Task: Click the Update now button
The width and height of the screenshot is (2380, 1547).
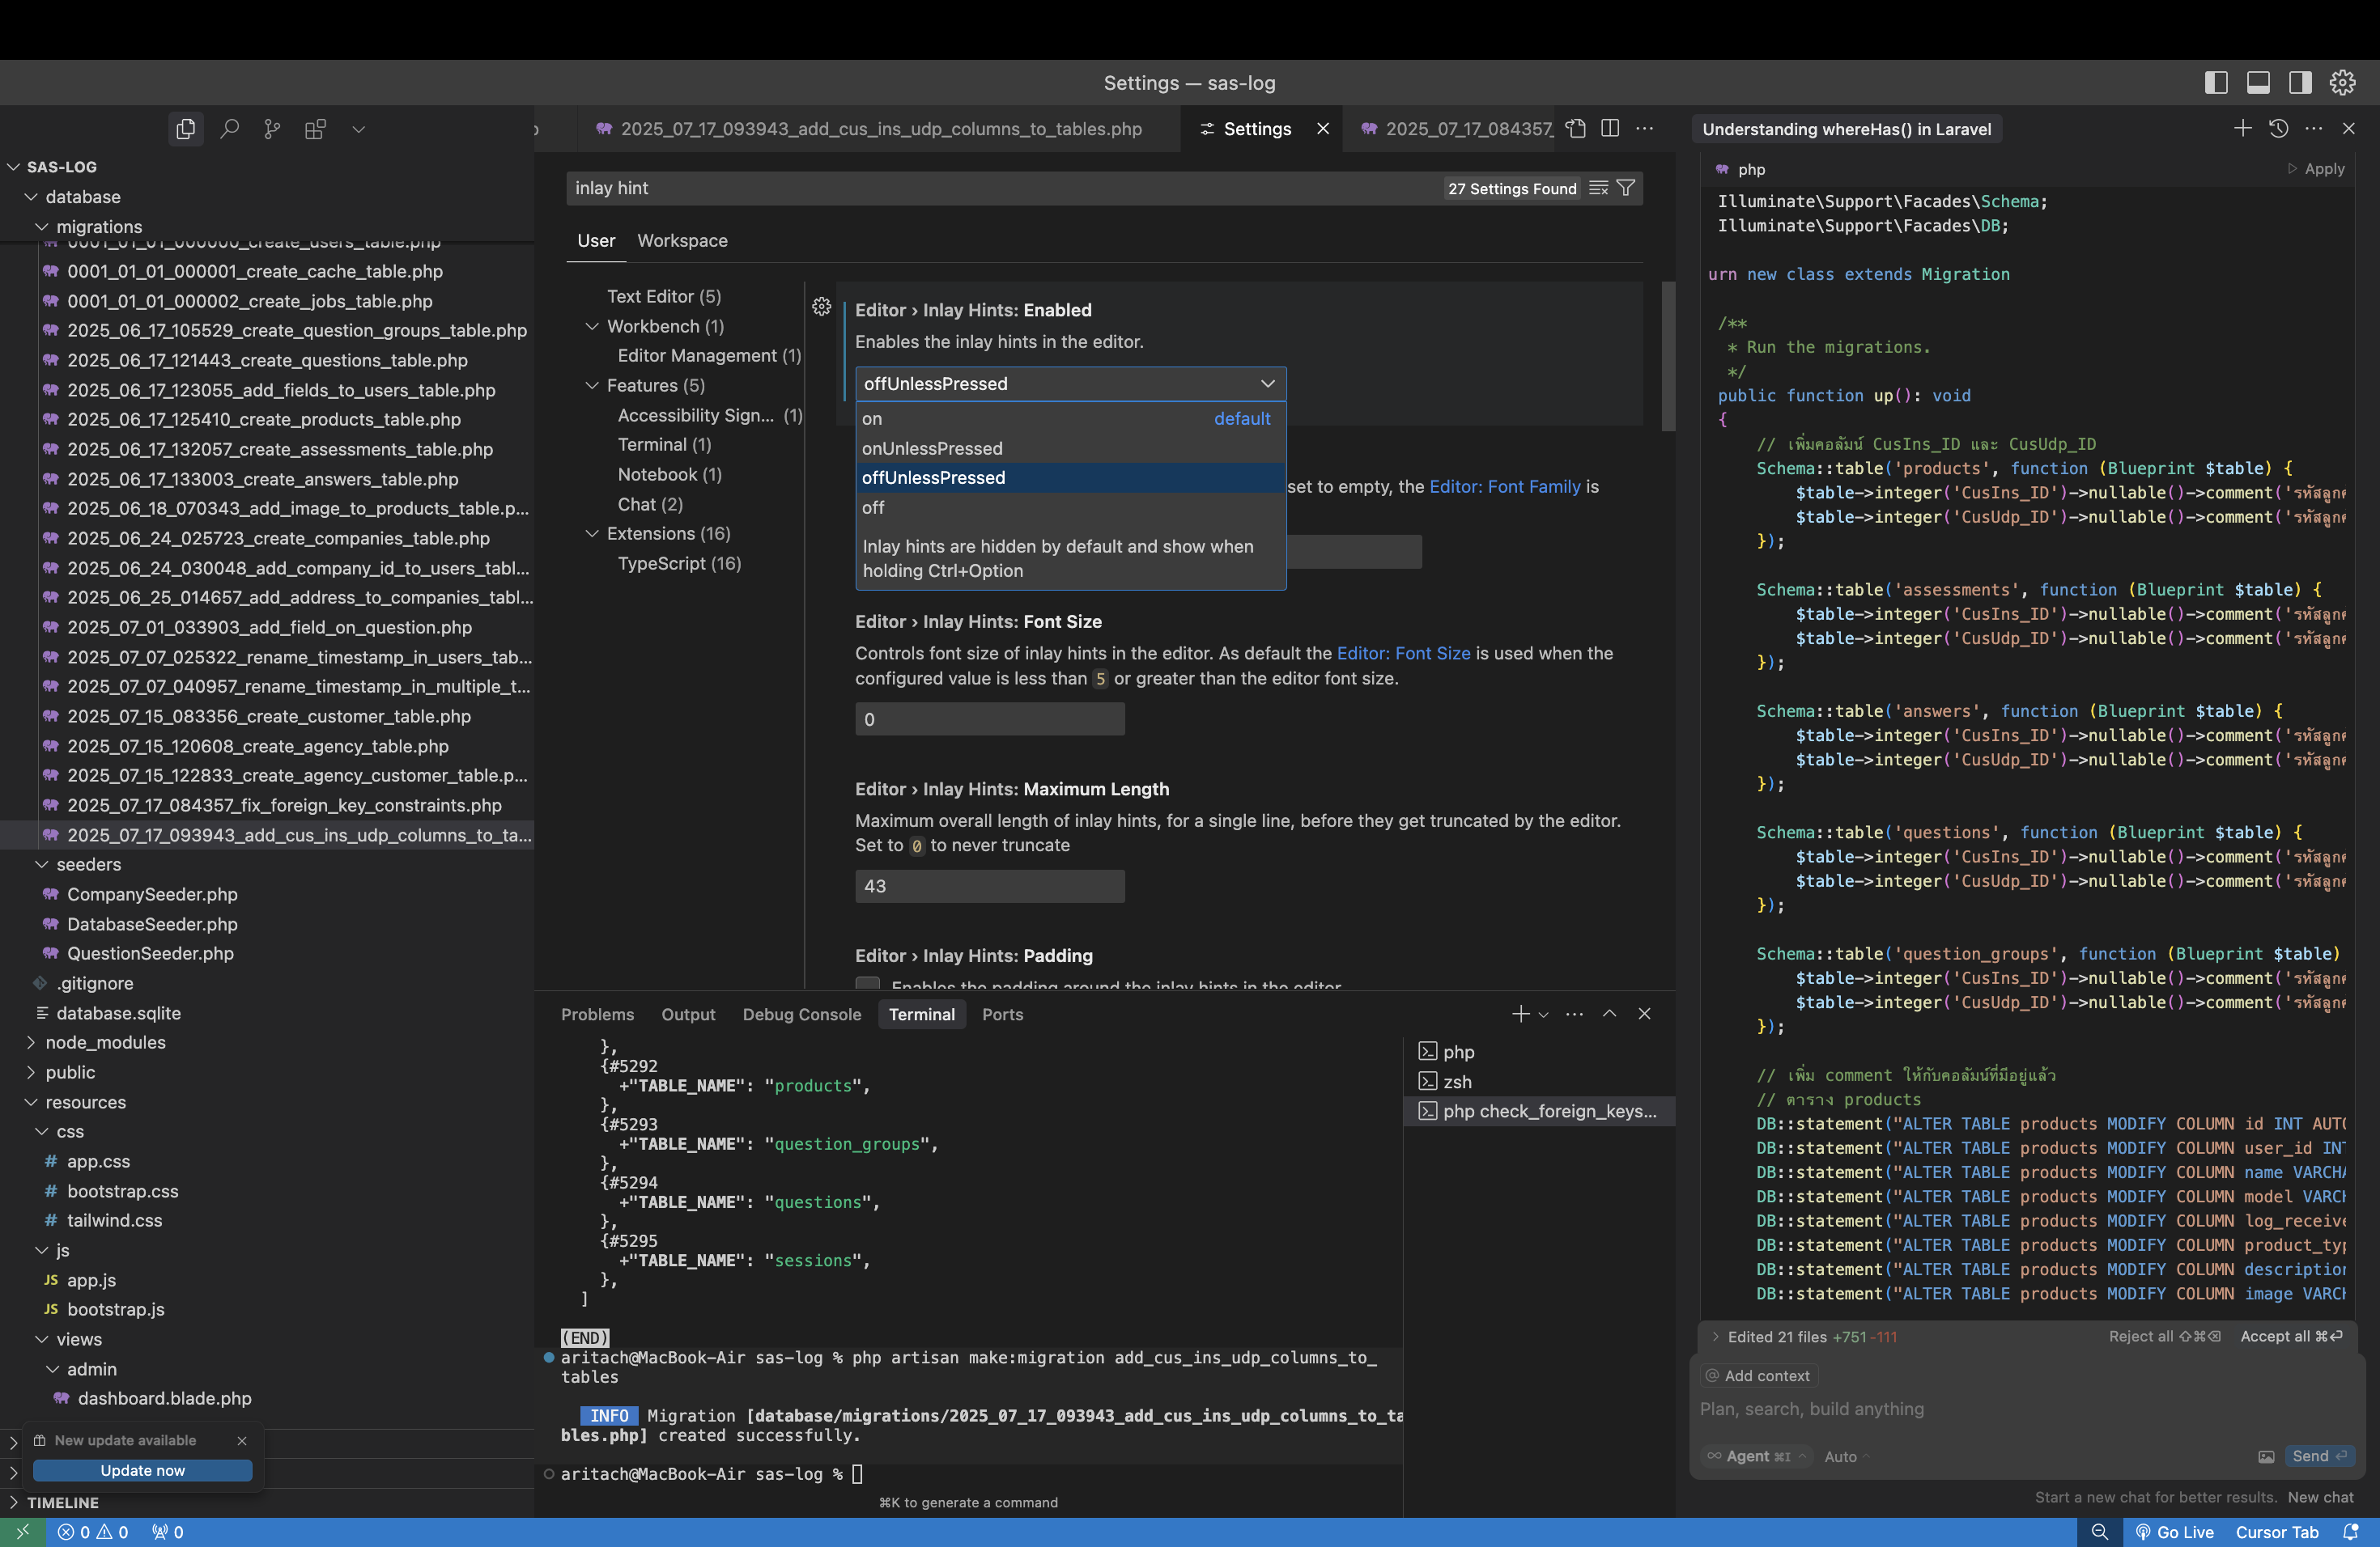Action: pos(142,1470)
